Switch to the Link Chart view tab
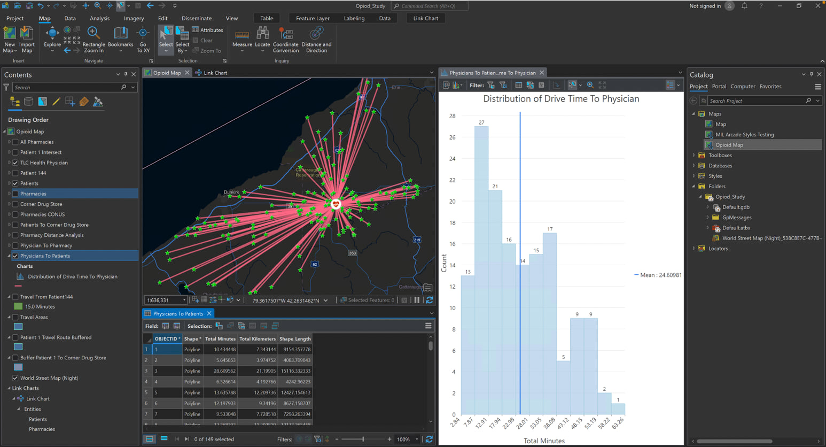The width and height of the screenshot is (826, 447). [215, 73]
